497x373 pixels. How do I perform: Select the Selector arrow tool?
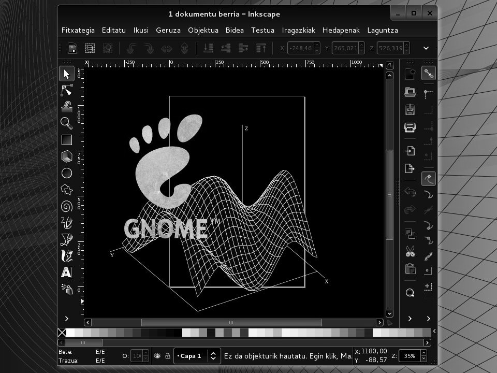click(67, 74)
